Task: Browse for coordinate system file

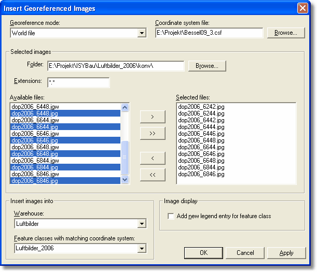Action: point(286,33)
